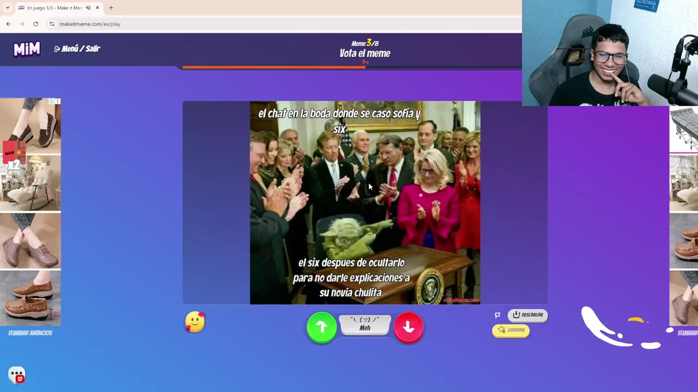Vote Meh shrug button
The width and height of the screenshot is (698, 392).
click(365, 324)
